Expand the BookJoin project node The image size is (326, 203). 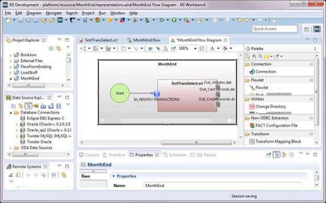(x=10, y=55)
